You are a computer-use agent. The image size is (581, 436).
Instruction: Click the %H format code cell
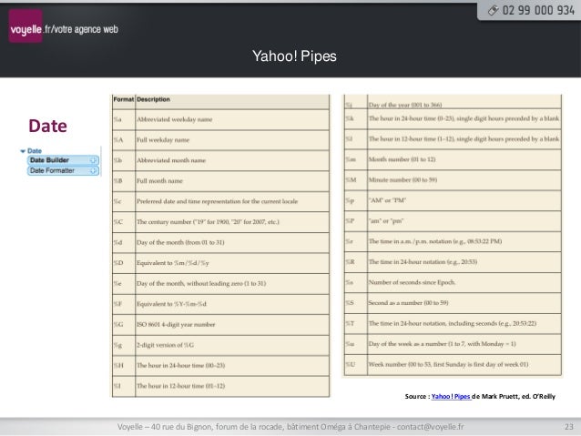pos(124,365)
